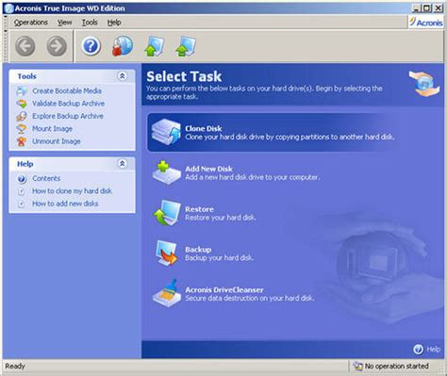Click the Mount Image link

(52, 129)
